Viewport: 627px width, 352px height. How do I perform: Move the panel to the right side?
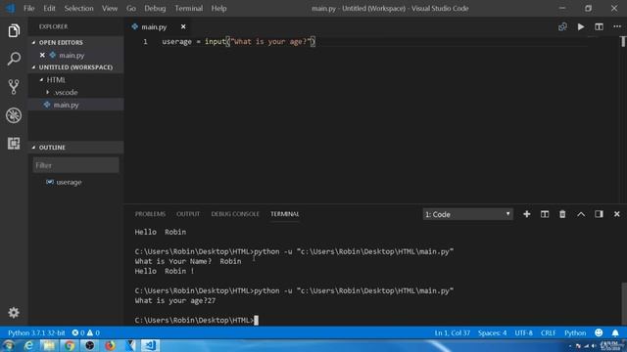pos(599,214)
